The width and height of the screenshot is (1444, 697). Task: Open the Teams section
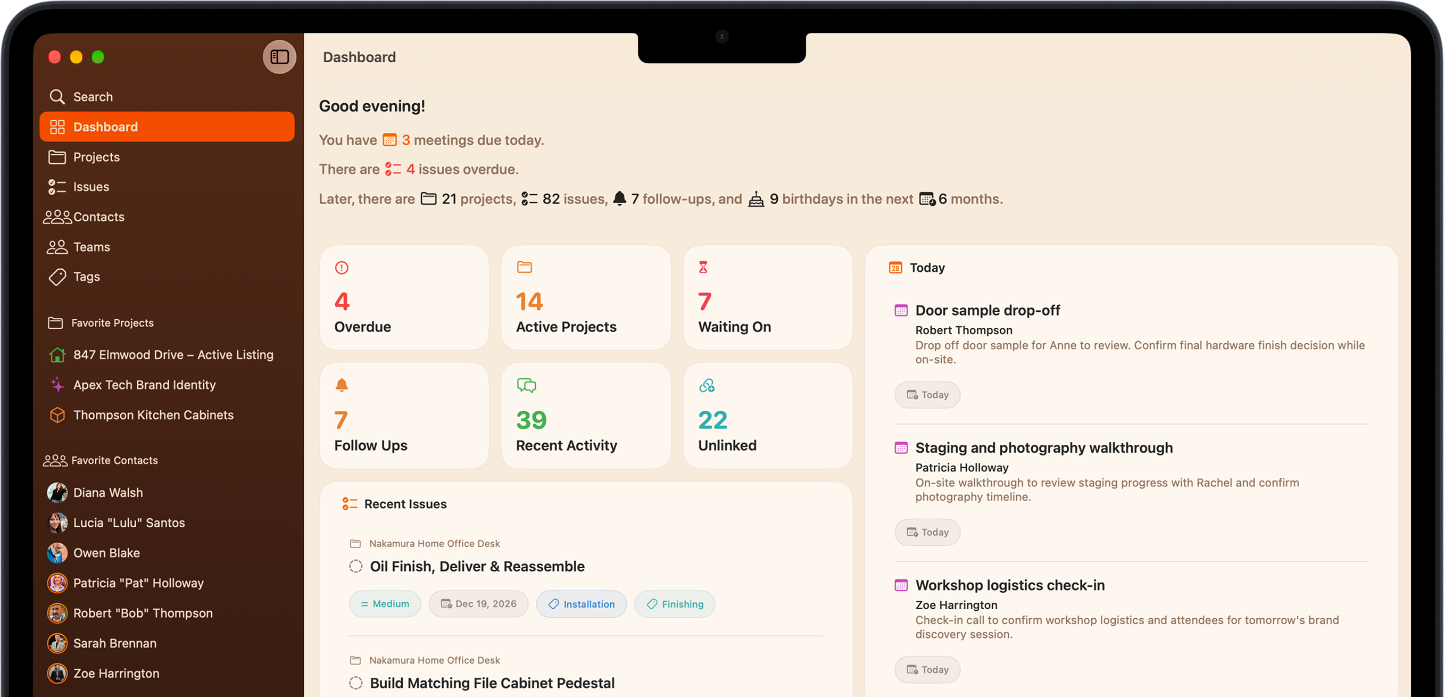[167, 247]
